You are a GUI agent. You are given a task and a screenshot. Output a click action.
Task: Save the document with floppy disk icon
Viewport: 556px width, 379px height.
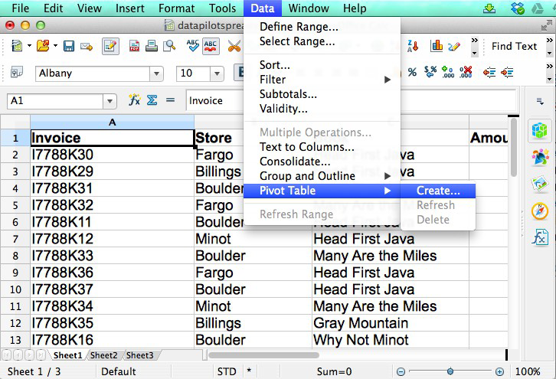(x=68, y=46)
